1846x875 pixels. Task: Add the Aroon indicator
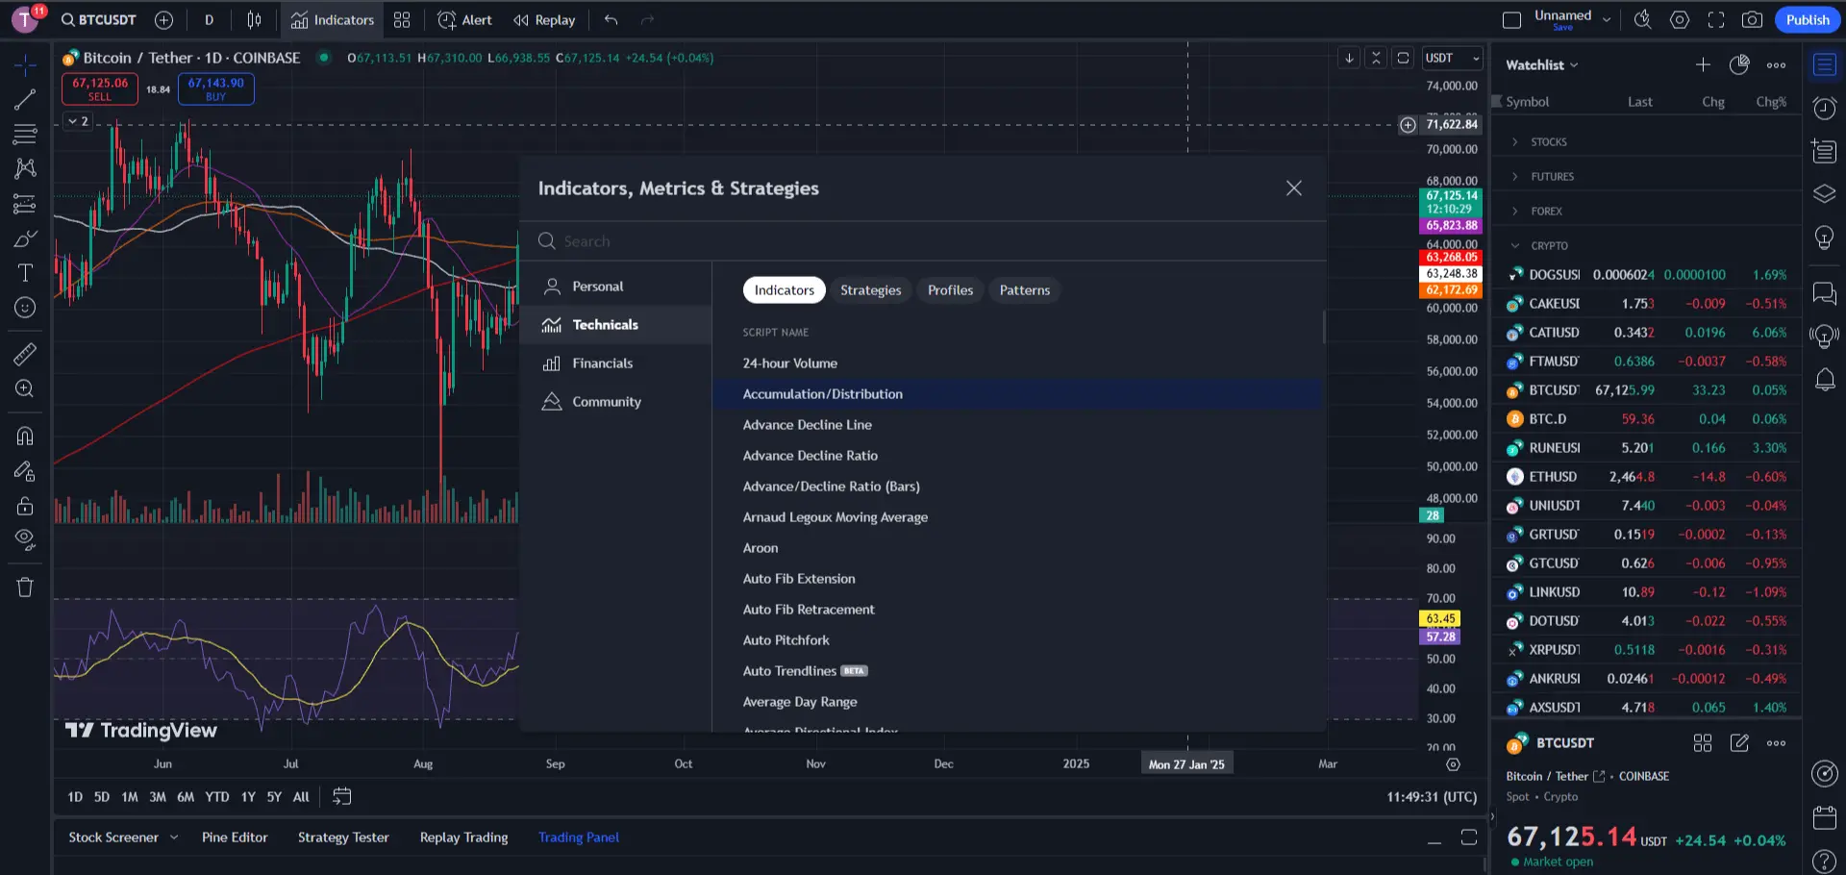coord(1017,548)
